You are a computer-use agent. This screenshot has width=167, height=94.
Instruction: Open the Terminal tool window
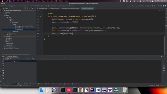point(40,84)
